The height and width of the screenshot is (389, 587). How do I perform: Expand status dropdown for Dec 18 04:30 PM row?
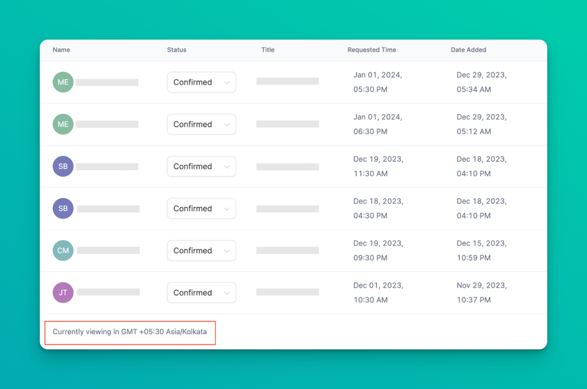201,208
